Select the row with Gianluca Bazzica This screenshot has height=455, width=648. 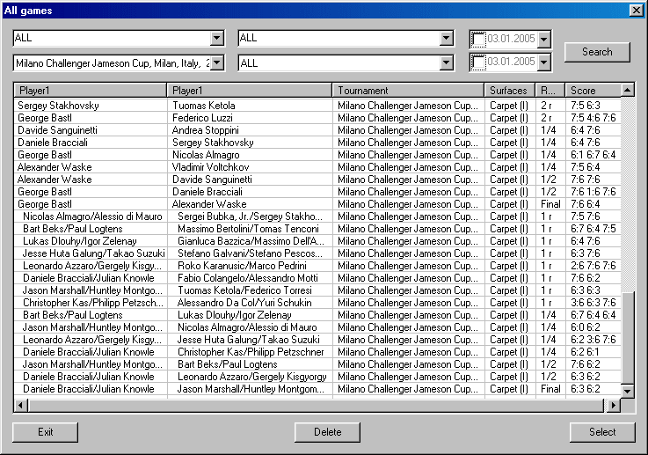317,241
